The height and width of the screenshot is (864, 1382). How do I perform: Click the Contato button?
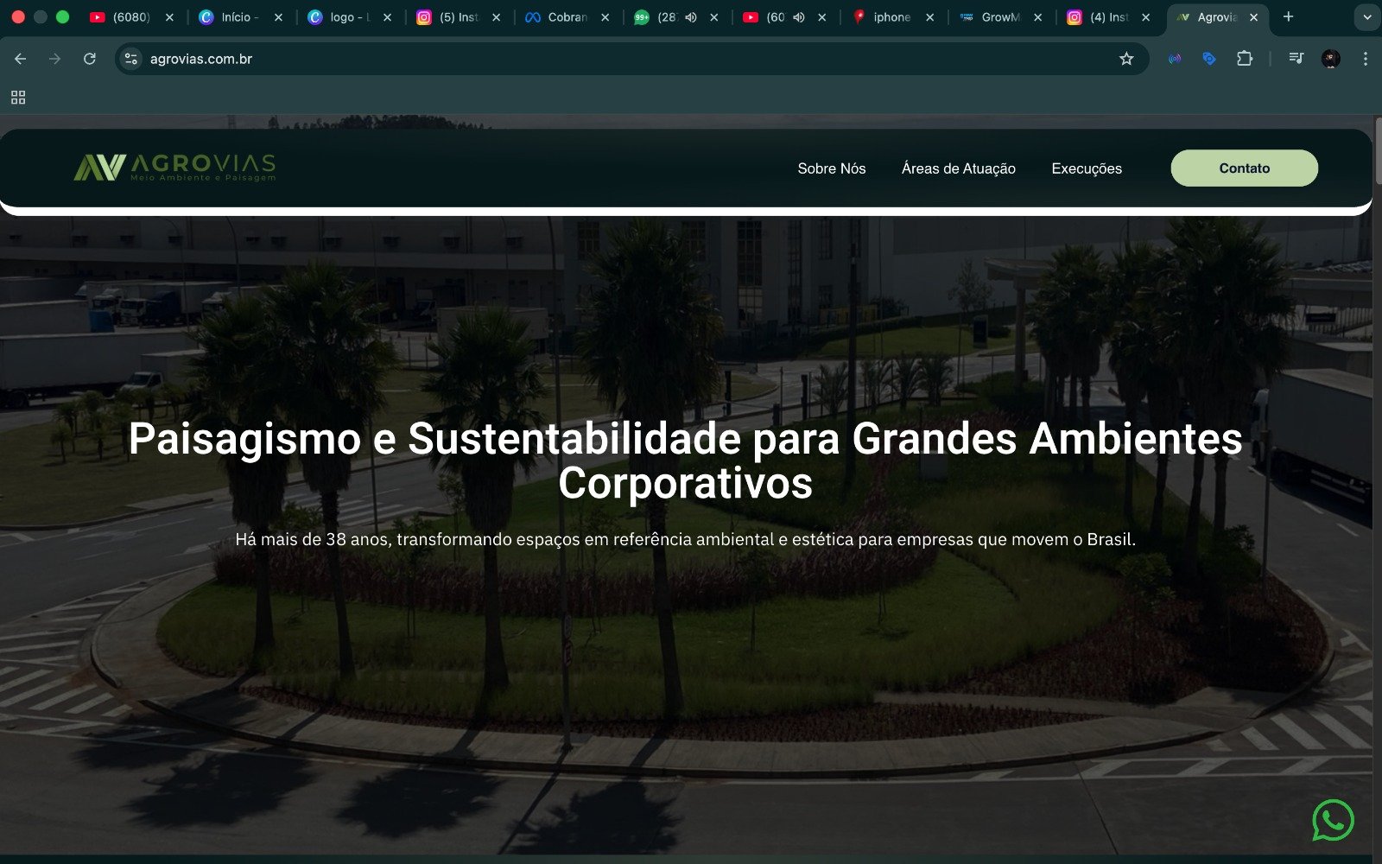[1244, 168]
